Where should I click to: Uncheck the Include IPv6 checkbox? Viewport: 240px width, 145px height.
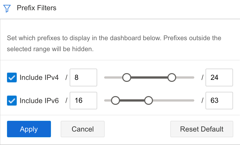12,101
